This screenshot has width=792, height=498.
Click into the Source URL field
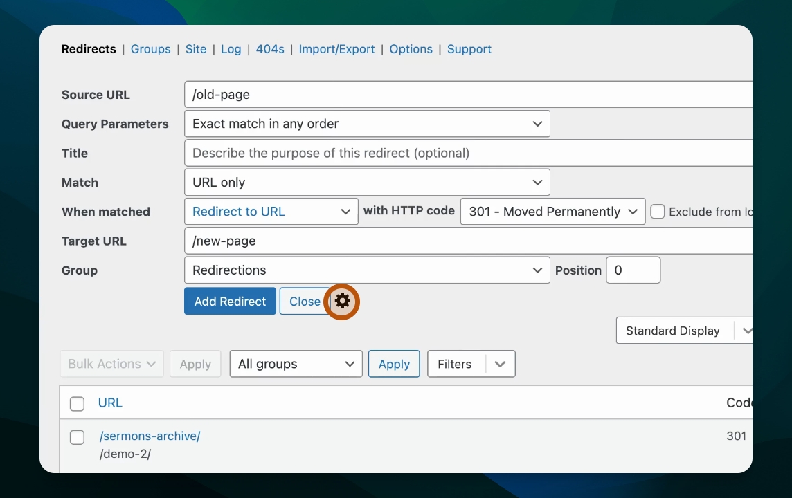[467, 95]
